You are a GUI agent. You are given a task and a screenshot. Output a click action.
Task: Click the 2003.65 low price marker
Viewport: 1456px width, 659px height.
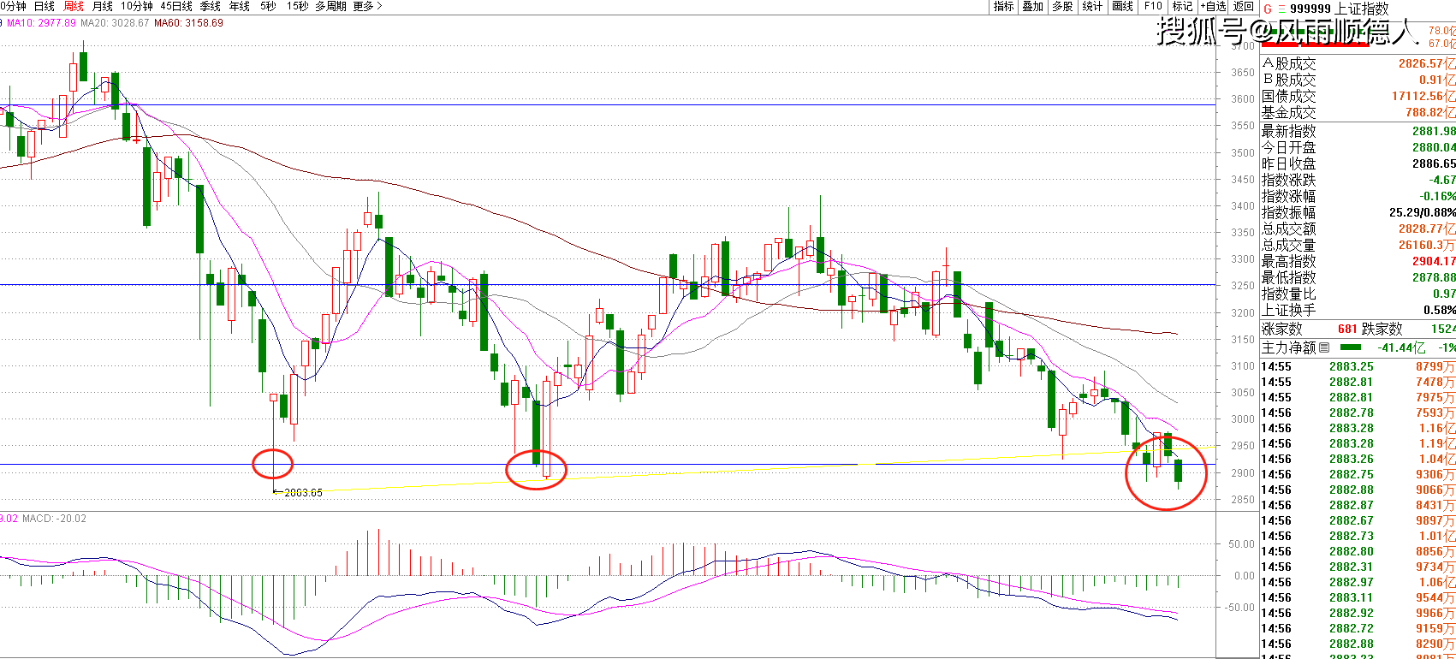coord(303,492)
